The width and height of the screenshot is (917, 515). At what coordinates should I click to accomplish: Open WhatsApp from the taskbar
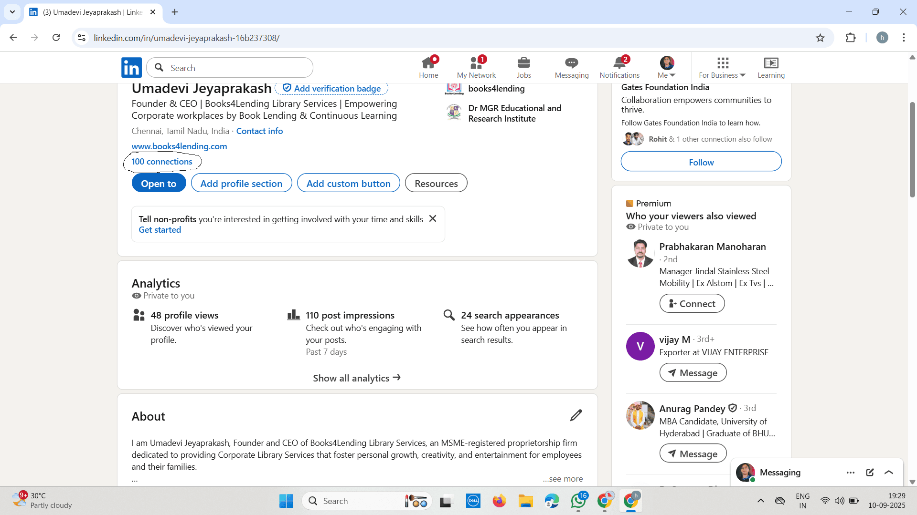[x=578, y=501]
